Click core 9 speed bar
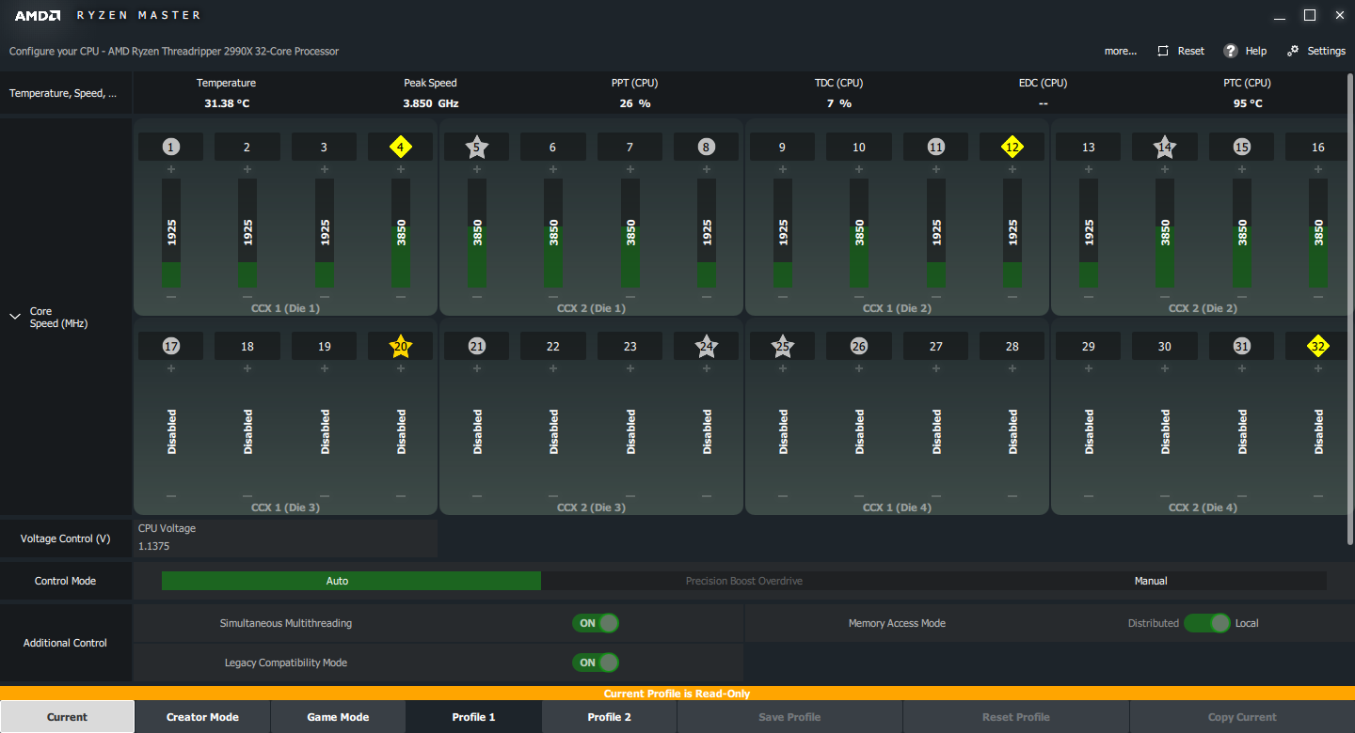Viewport: 1355px width, 733px height. (783, 233)
